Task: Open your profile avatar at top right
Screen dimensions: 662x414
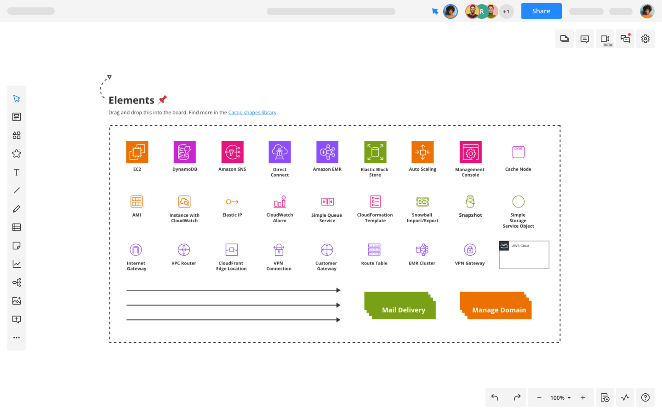Action: [647, 11]
